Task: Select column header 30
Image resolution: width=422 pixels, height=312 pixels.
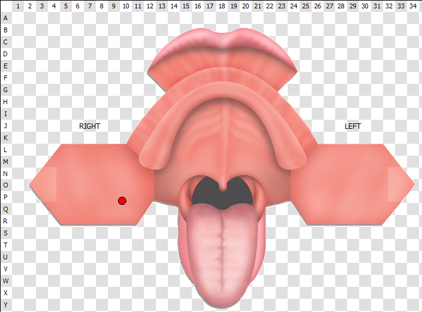Action: coord(365,6)
